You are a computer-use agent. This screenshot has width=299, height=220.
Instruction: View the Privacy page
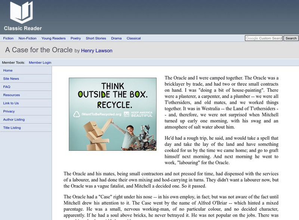point(9,111)
